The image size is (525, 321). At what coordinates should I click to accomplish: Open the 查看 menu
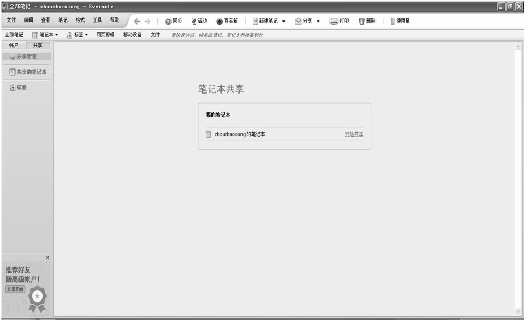46,20
